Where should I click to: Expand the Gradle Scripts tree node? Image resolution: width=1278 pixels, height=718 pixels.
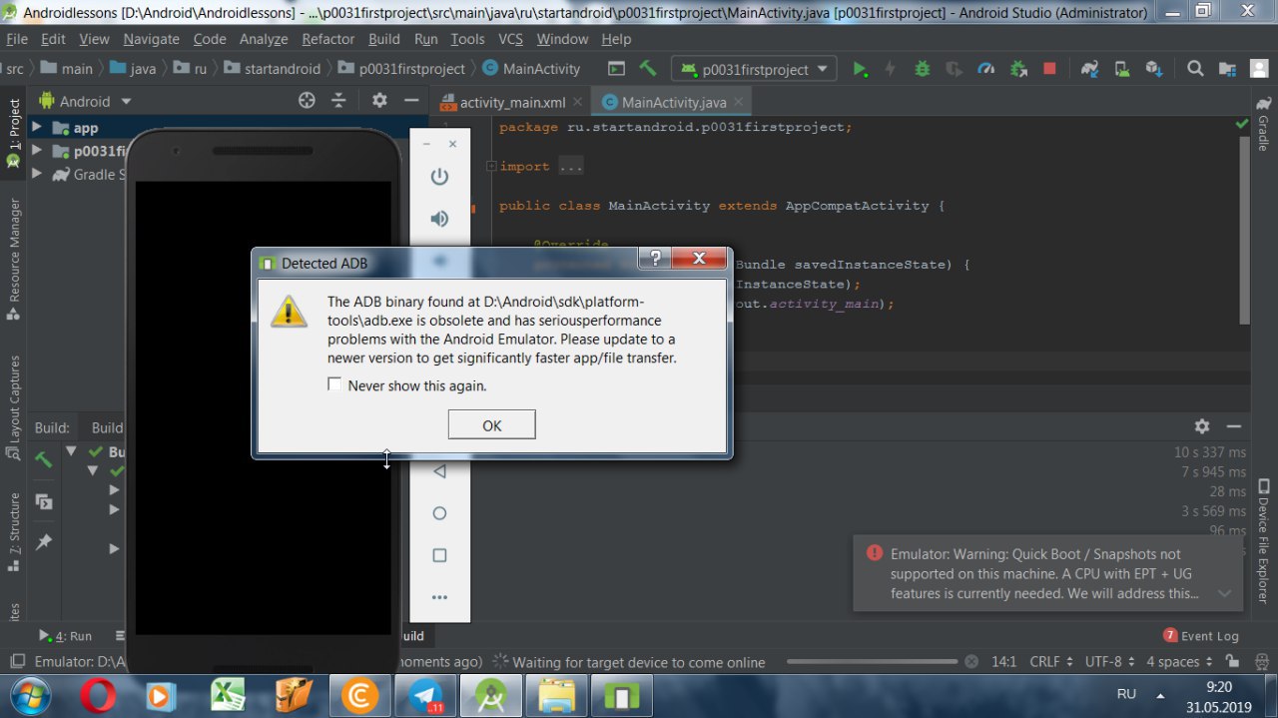(x=37, y=174)
